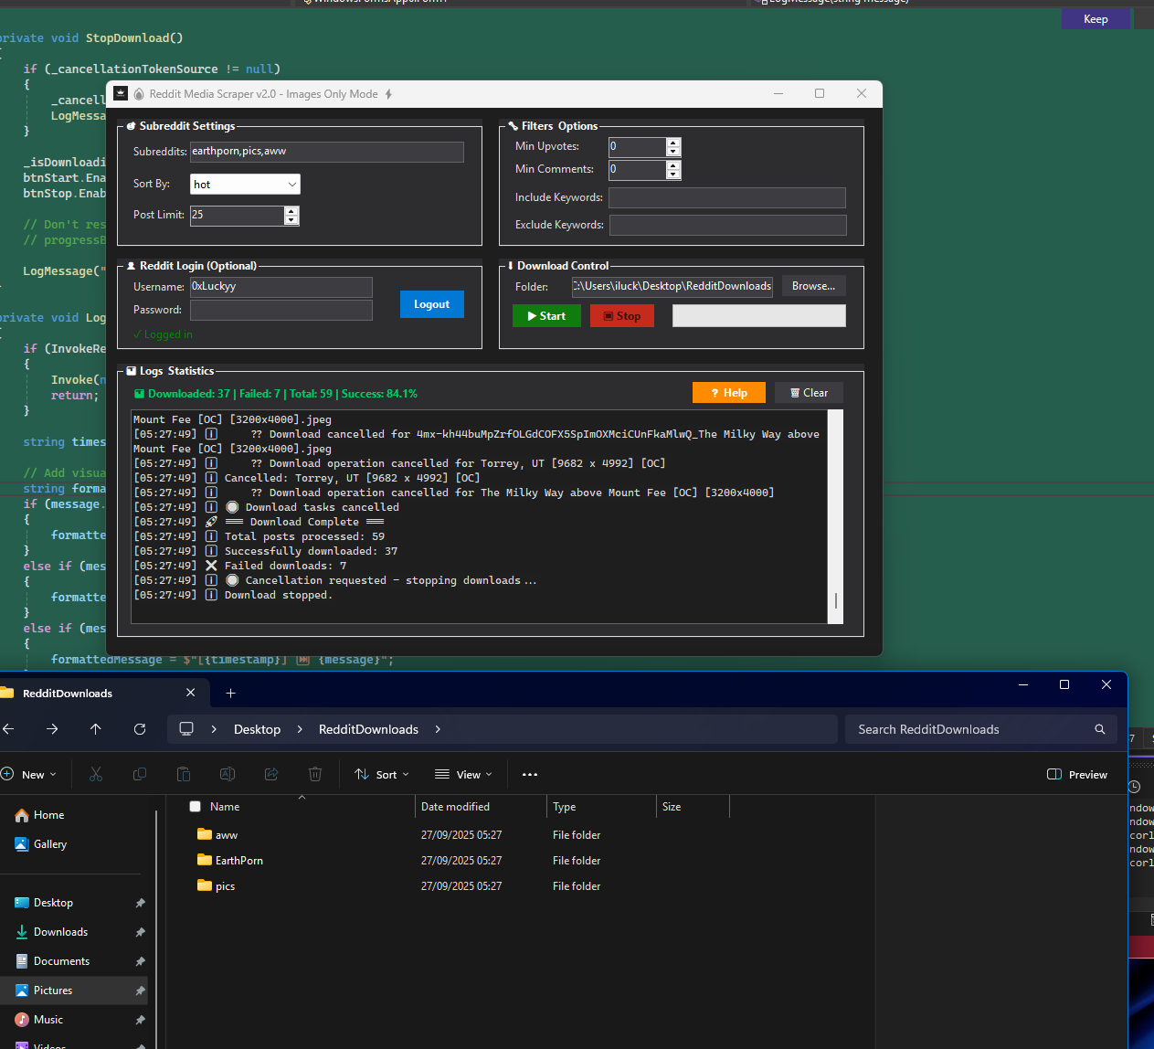The image size is (1154, 1049).
Task: Click the Delete trash icon in Explorer
Action: click(315, 774)
